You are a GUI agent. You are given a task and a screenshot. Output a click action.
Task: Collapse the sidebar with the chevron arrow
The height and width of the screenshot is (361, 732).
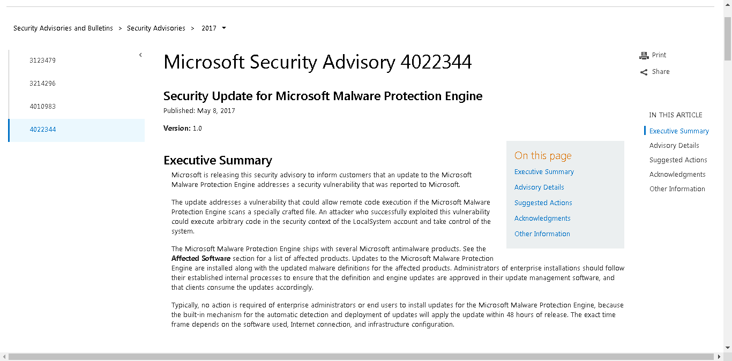point(140,55)
